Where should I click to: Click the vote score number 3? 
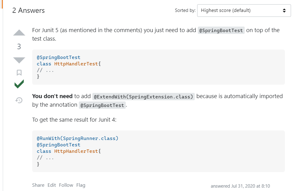pyautogui.click(x=19, y=46)
